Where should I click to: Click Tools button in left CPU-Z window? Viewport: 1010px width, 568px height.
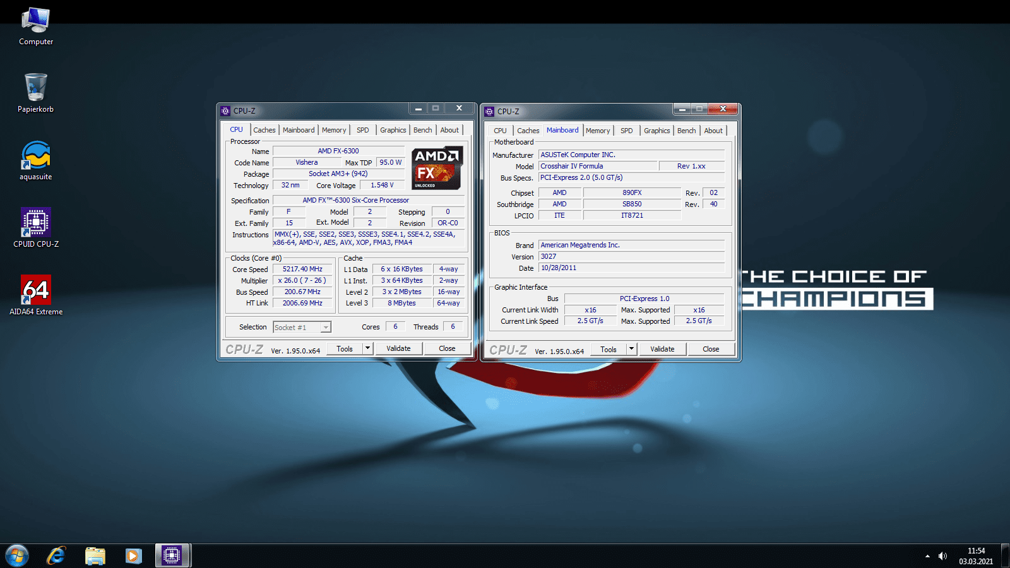(x=345, y=348)
